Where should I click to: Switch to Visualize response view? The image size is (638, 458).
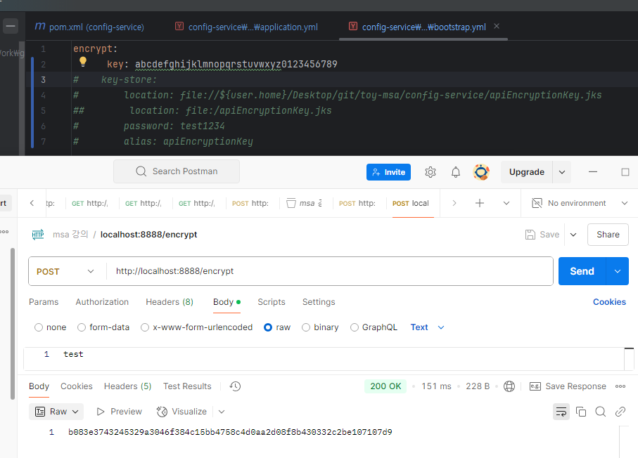pos(181,412)
